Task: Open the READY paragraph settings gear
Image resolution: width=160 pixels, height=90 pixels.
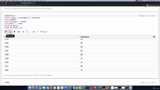Action: (x=155, y=82)
